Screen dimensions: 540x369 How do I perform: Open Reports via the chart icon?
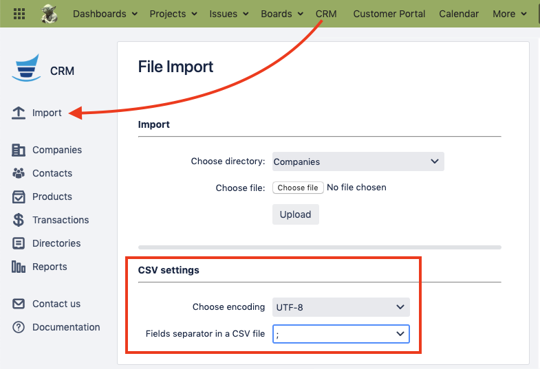tap(19, 267)
